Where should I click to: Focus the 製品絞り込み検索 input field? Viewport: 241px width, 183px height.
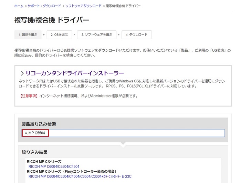(123, 133)
